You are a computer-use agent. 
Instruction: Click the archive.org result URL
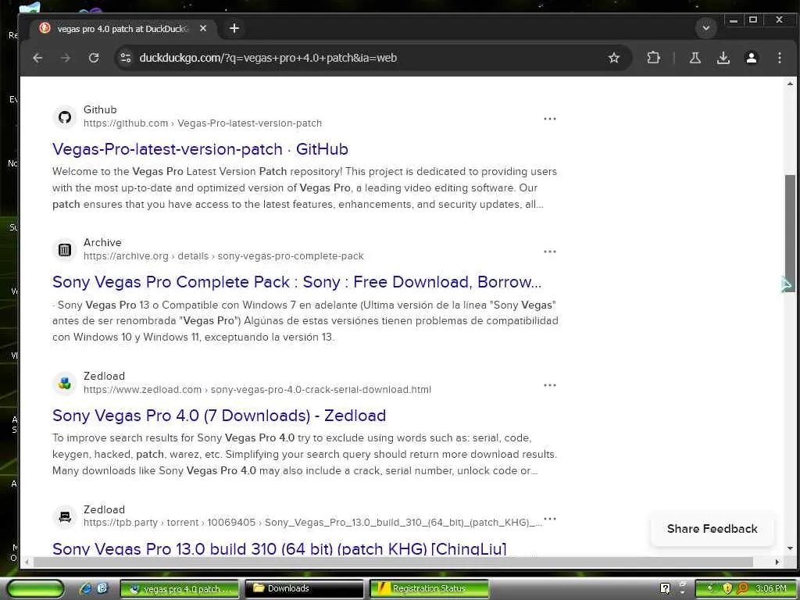click(x=223, y=255)
